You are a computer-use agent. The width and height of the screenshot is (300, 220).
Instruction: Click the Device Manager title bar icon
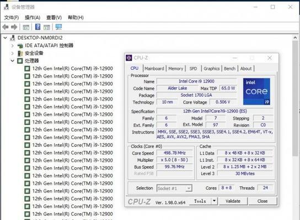pos(6,7)
